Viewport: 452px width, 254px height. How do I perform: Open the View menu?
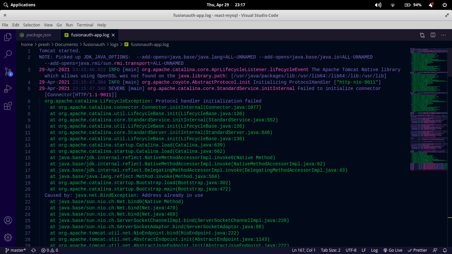coord(48,25)
